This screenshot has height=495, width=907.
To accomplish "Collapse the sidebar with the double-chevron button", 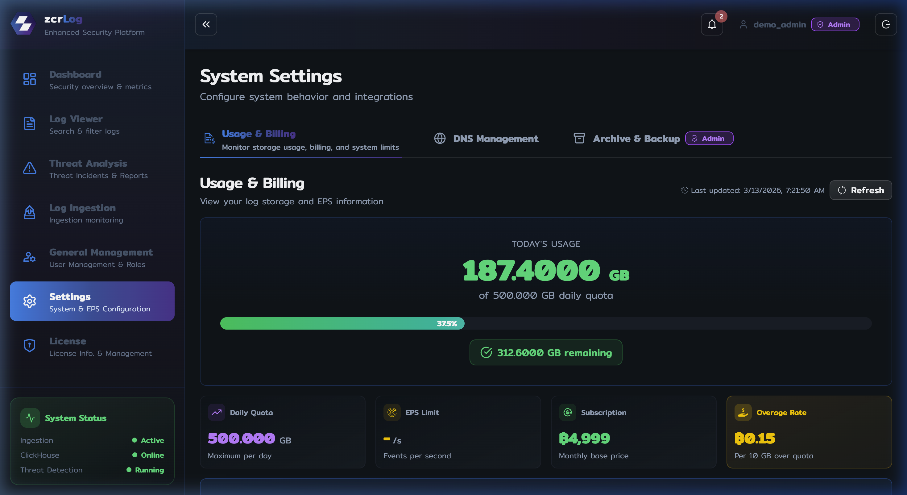I will click(206, 24).
